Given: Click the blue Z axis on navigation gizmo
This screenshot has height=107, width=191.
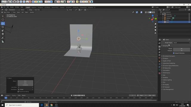Looking at the screenshot, I should point(153,16).
